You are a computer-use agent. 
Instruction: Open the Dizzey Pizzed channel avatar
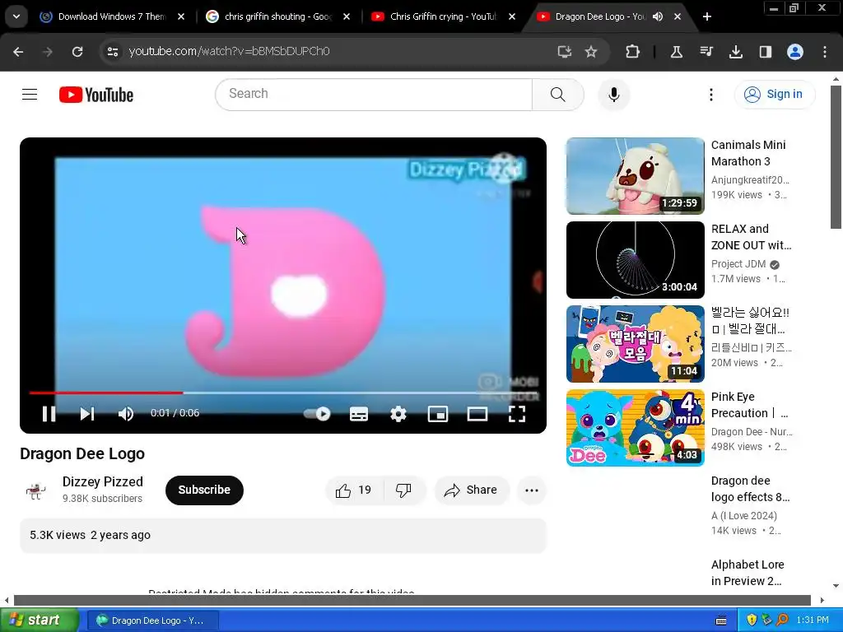coord(36,490)
